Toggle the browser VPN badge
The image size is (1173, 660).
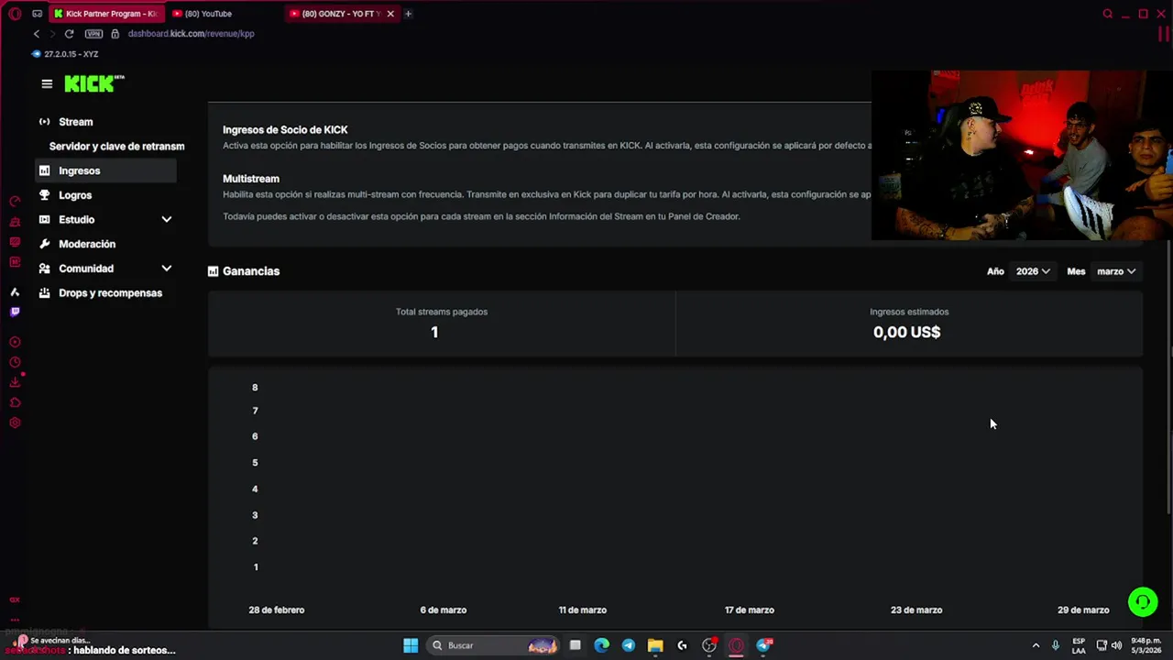tap(93, 34)
